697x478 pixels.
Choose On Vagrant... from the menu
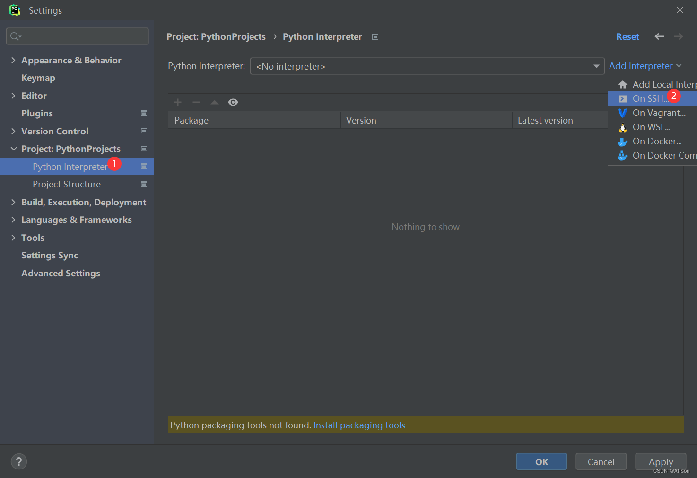pyautogui.click(x=652, y=113)
